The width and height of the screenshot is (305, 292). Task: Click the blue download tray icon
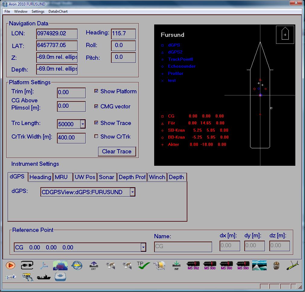(60, 277)
